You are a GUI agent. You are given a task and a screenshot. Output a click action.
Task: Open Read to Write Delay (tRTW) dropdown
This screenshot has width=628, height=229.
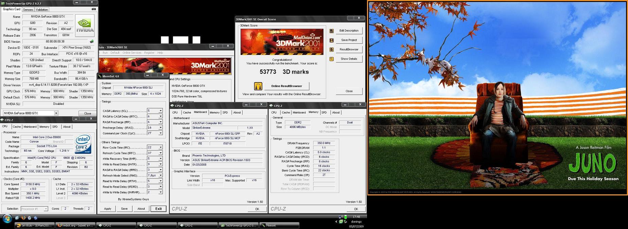click(160, 181)
